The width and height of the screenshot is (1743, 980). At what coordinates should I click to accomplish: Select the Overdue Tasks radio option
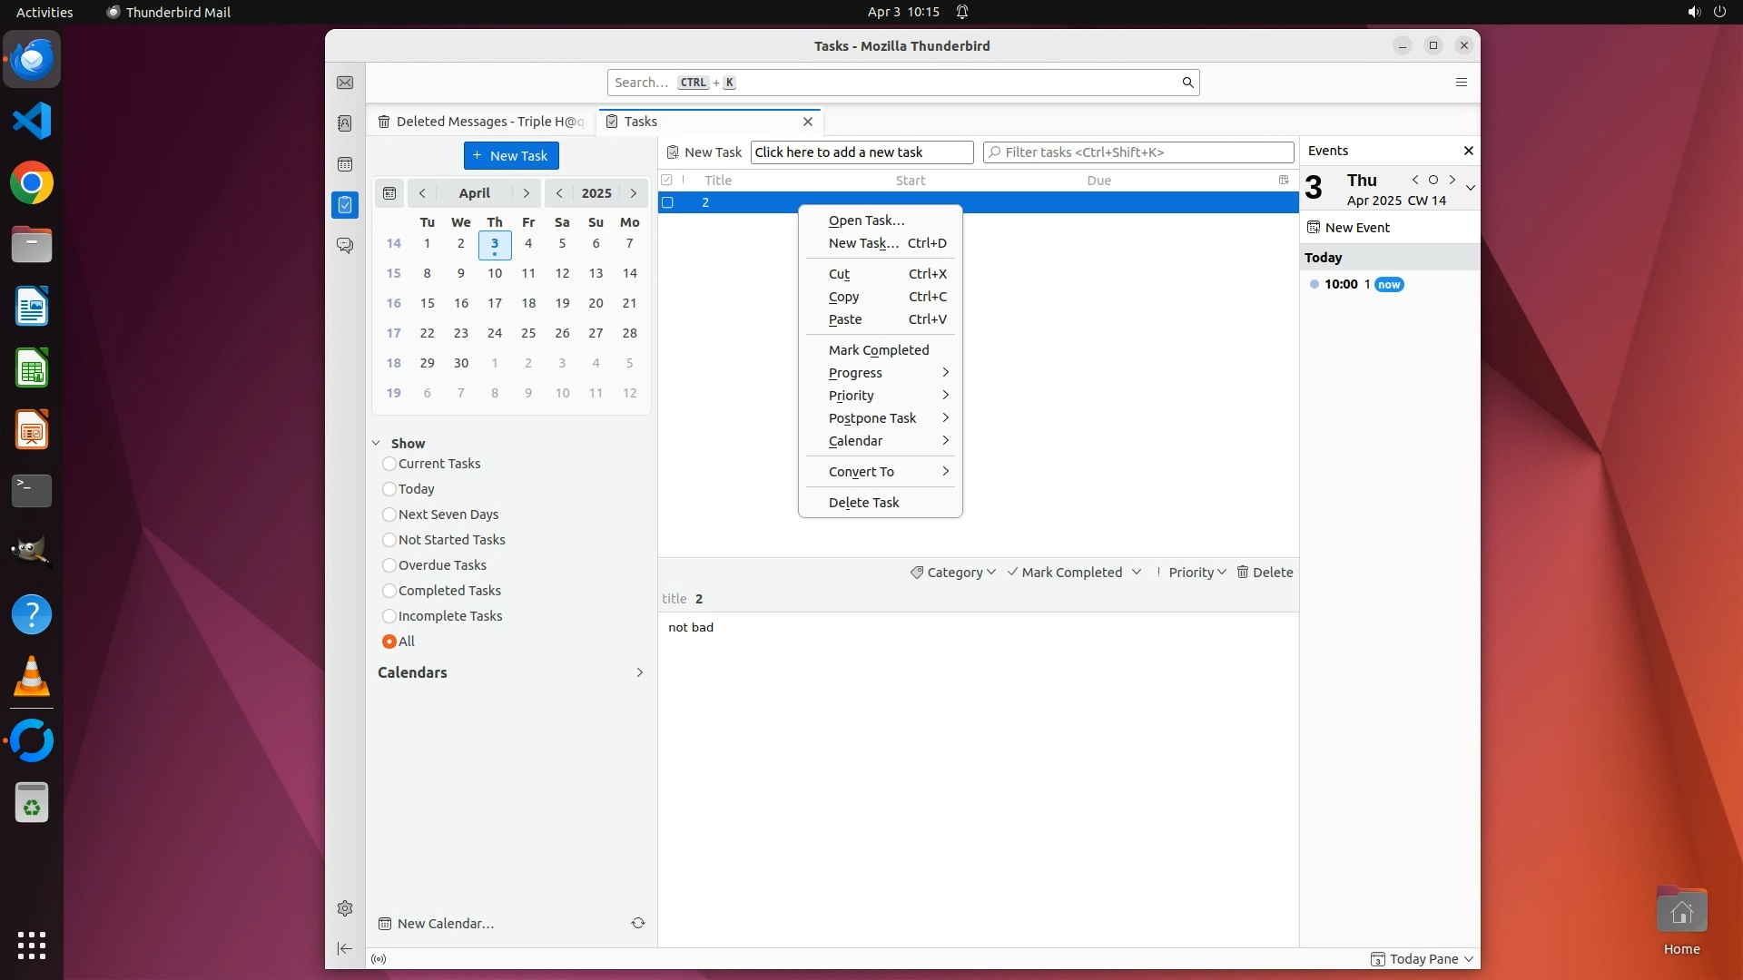[389, 565]
